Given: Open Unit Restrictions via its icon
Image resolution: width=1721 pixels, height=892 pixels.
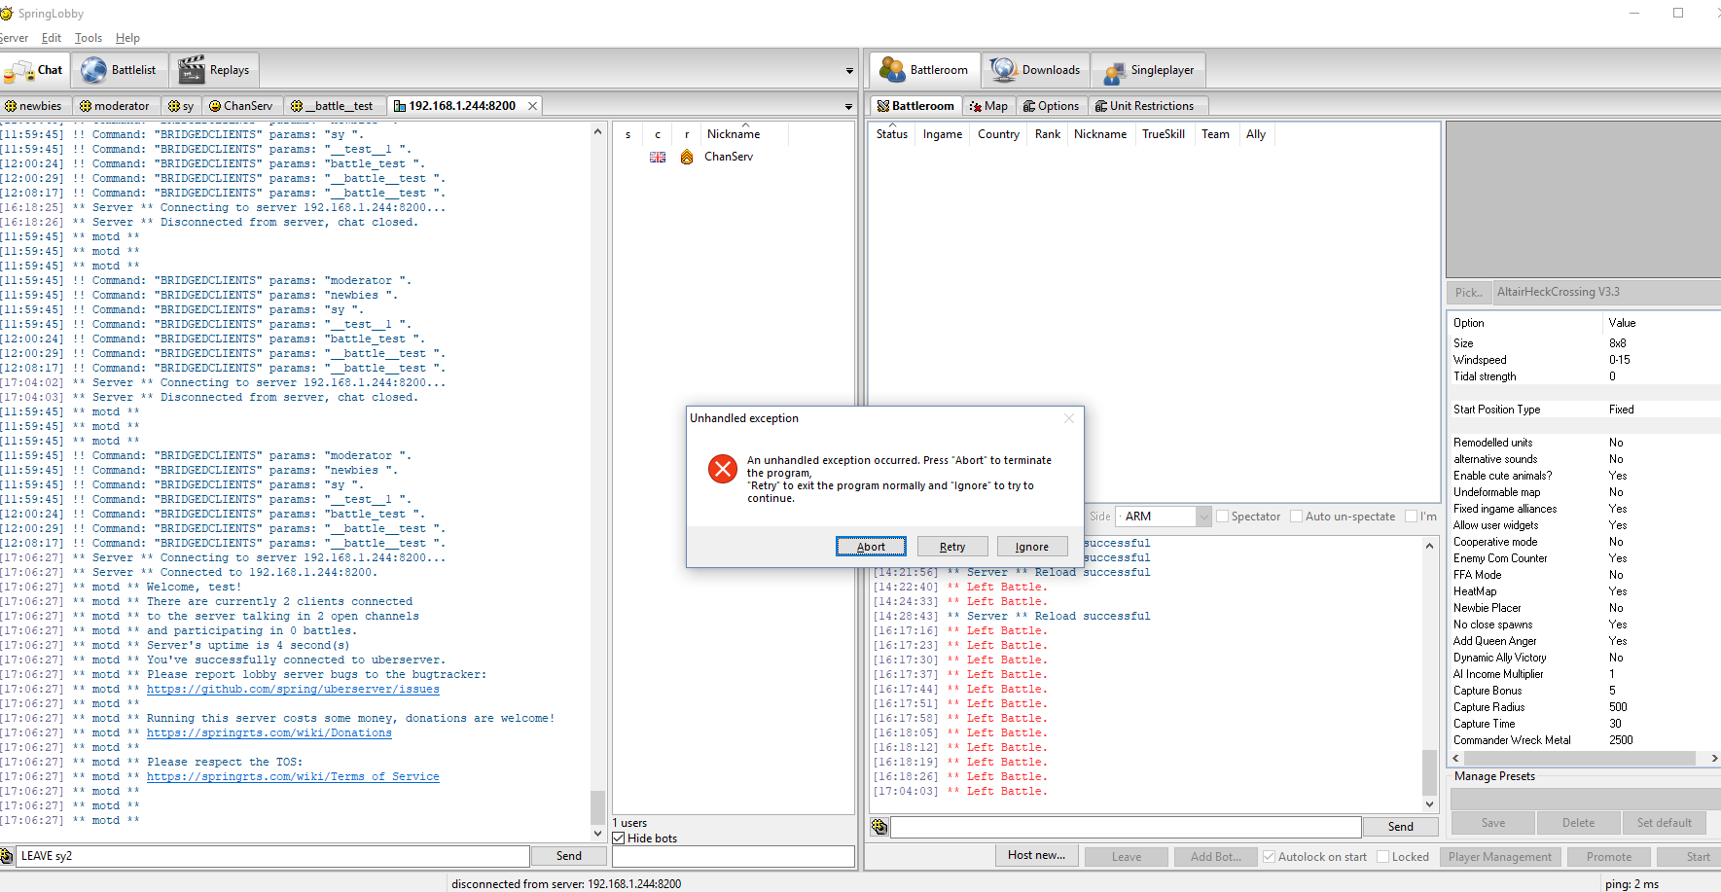Looking at the screenshot, I should (x=1100, y=105).
